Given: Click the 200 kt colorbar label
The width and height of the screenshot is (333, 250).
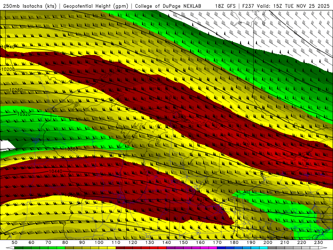Looking at the screenshot, I should coord(268,242).
